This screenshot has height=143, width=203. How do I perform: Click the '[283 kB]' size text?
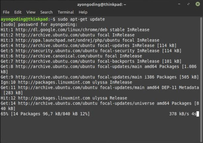pyautogui.click(x=13, y=93)
